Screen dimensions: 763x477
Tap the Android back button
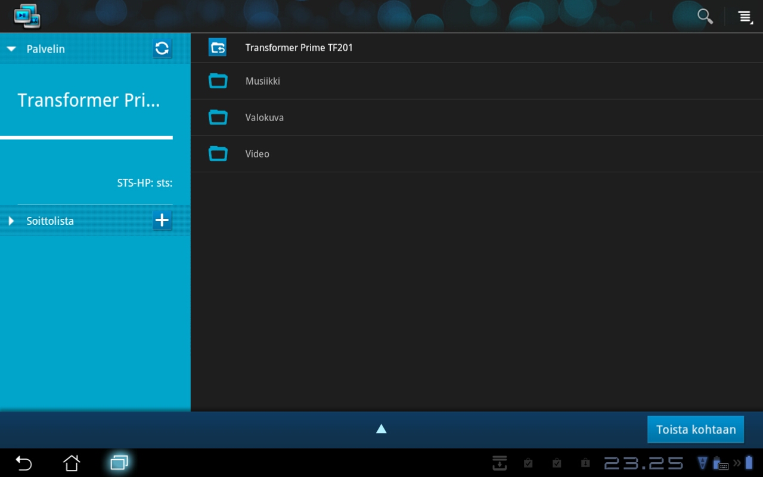coord(23,463)
